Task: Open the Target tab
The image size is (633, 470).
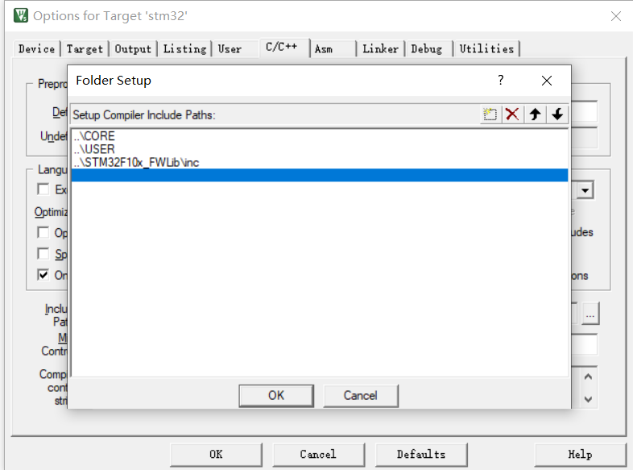Action: click(85, 49)
